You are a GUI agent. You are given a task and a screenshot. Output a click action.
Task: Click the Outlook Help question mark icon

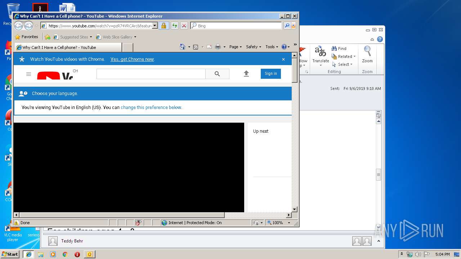coord(380,39)
